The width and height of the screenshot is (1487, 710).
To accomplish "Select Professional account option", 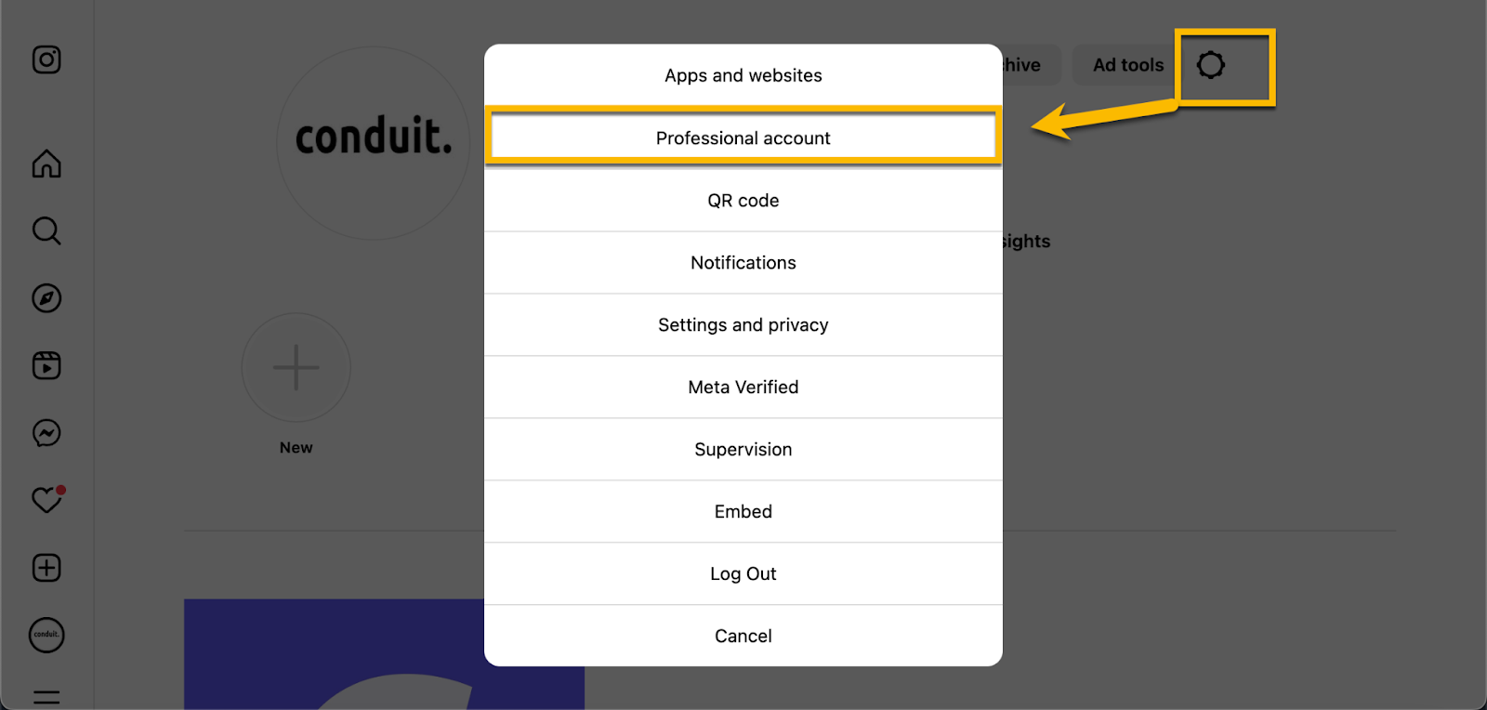I will [743, 138].
